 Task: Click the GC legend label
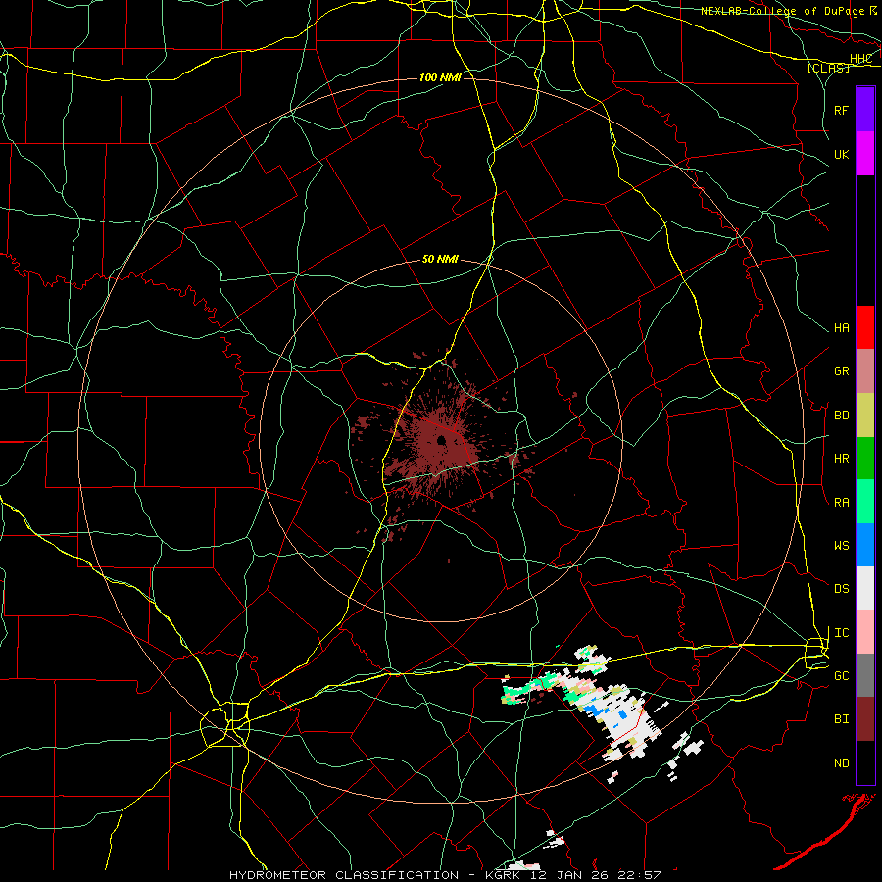[x=841, y=676]
